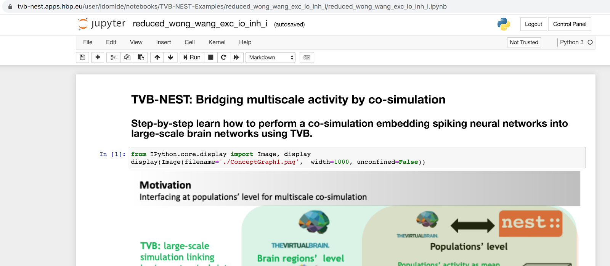Open the cell type Markdown dropdown

270,57
